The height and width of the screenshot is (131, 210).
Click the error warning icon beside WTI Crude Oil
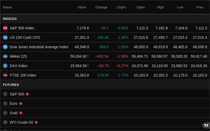[x=36, y=122]
